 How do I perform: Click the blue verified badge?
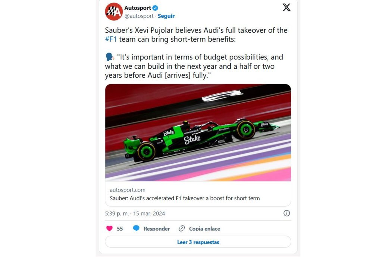coord(155,8)
